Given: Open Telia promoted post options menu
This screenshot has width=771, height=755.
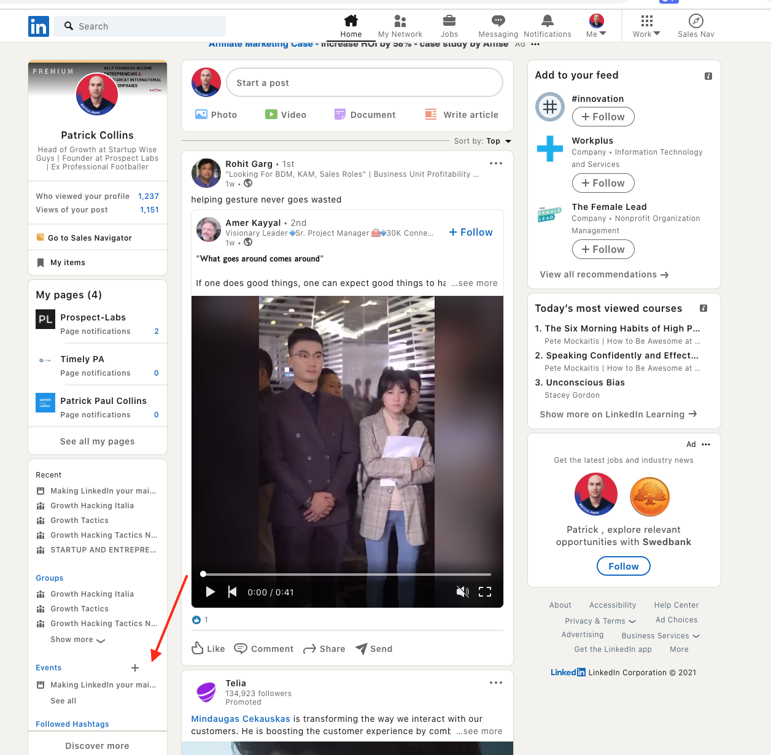Looking at the screenshot, I should pos(496,683).
